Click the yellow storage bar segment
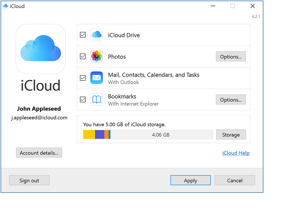282x216 pixels. (x=89, y=134)
